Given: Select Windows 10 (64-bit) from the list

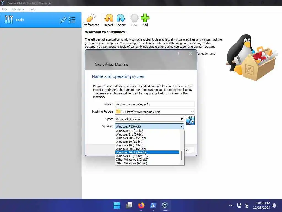Looking at the screenshot, I should click(147, 145).
